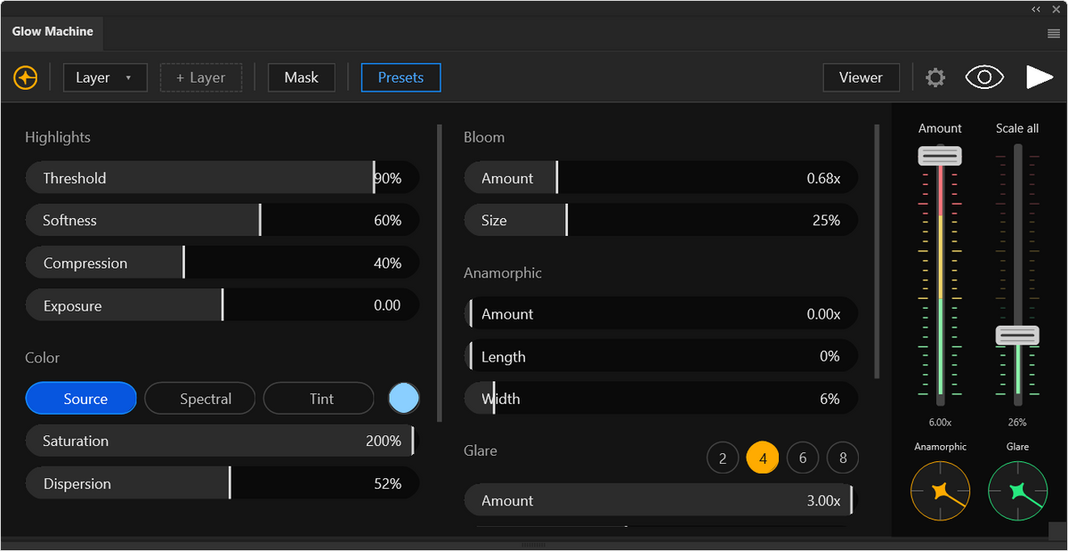Adjust the Softness slider

(222, 220)
